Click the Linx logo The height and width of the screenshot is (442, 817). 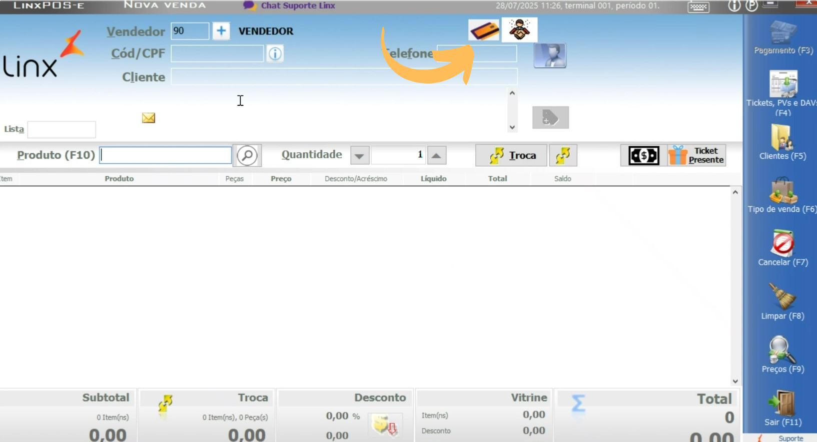tap(43, 54)
